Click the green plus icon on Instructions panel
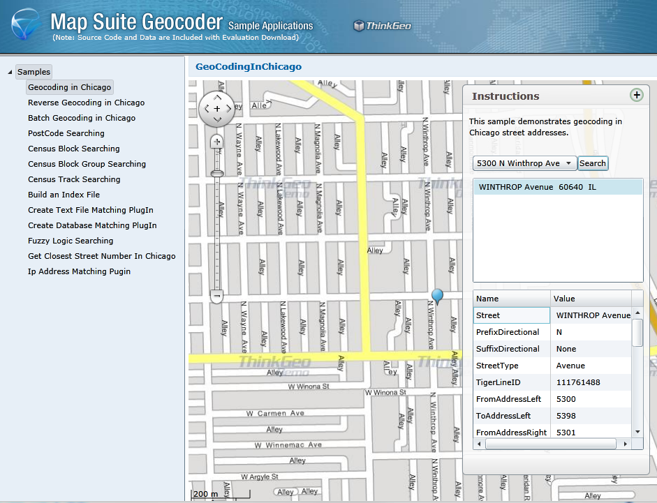Screen dimensions: 657x503 coord(637,95)
